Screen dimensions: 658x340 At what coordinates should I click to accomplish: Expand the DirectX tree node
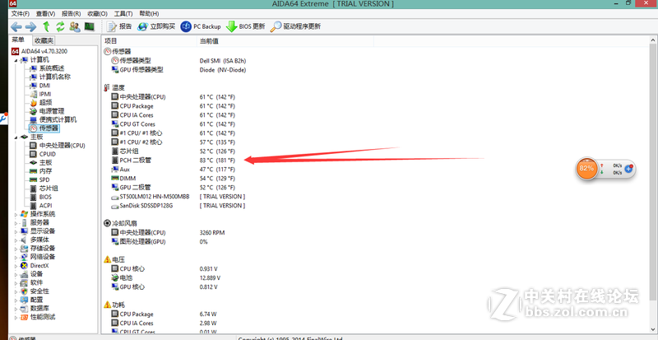[x=16, y=266]
